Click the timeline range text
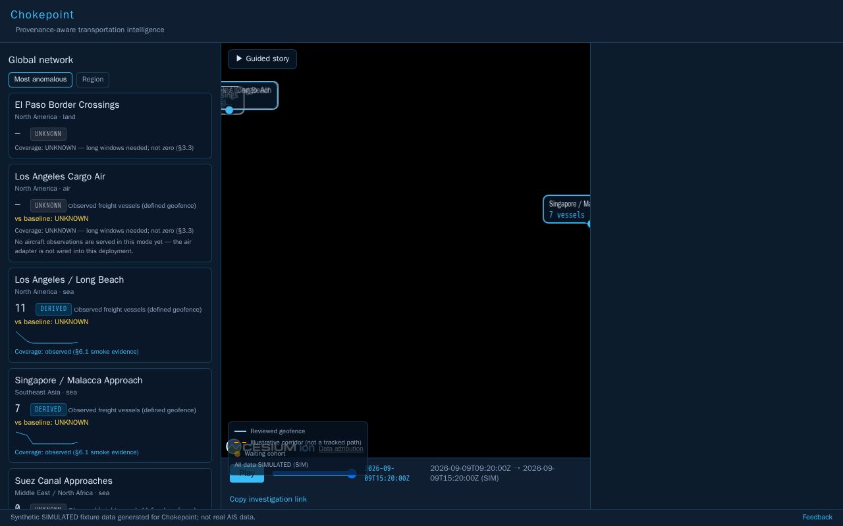 [x=493, y=473]
